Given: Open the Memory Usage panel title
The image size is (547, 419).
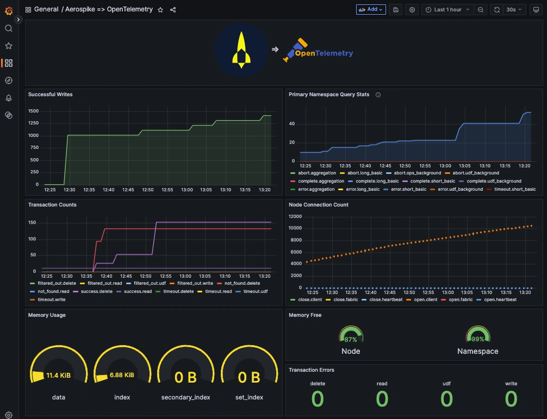Looking at the screenshot, I should [x=47, y=315].
